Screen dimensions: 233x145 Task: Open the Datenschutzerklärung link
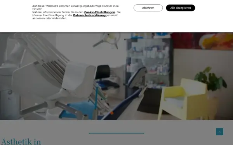tap(89, 15)
